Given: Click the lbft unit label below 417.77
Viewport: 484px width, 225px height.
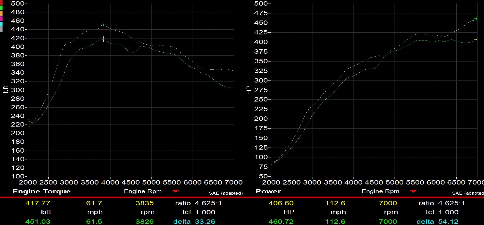Looking at the screenshot, I should [x=46, y=212].
